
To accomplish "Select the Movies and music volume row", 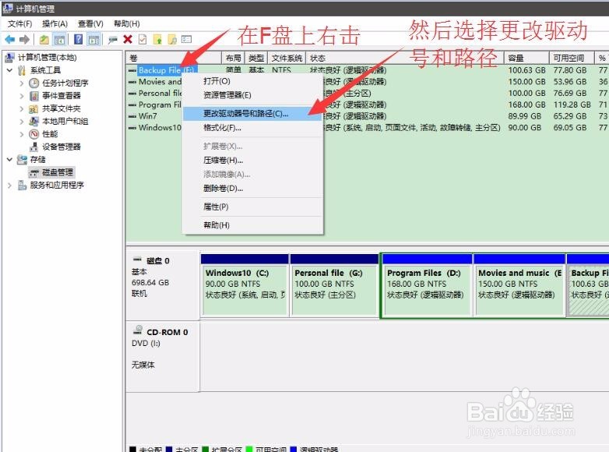I will tap(160, 82).
